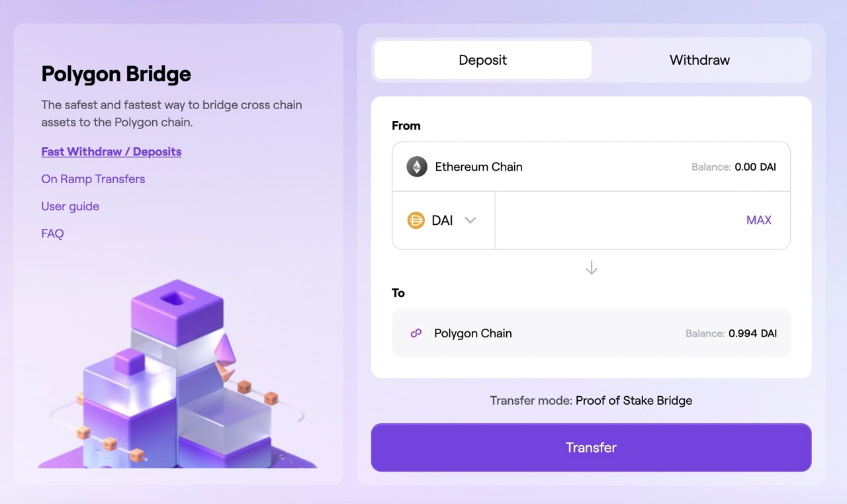Expand the DAI token dropdown chevron
This screenshot has height=504, width=847.
click(x=470, y=220)
